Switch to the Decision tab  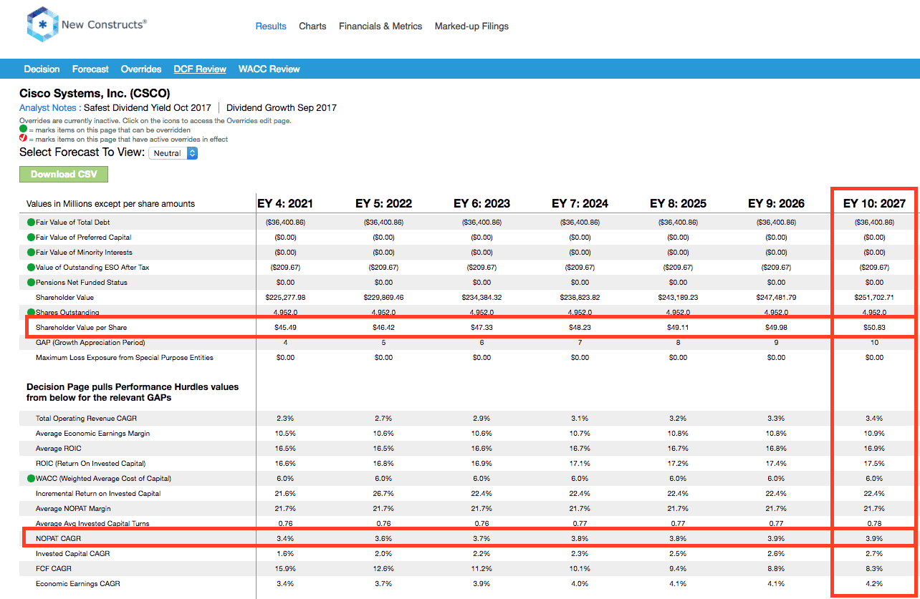click(42, 69)
